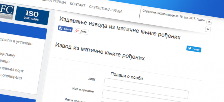The width and height of the screenshot is (224, 102).
Task: Open the СКУПШТИНА ГРАДА menu item
Action: tap(106, 9)
